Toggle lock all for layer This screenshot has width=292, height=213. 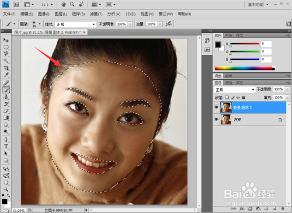(243, 97)
